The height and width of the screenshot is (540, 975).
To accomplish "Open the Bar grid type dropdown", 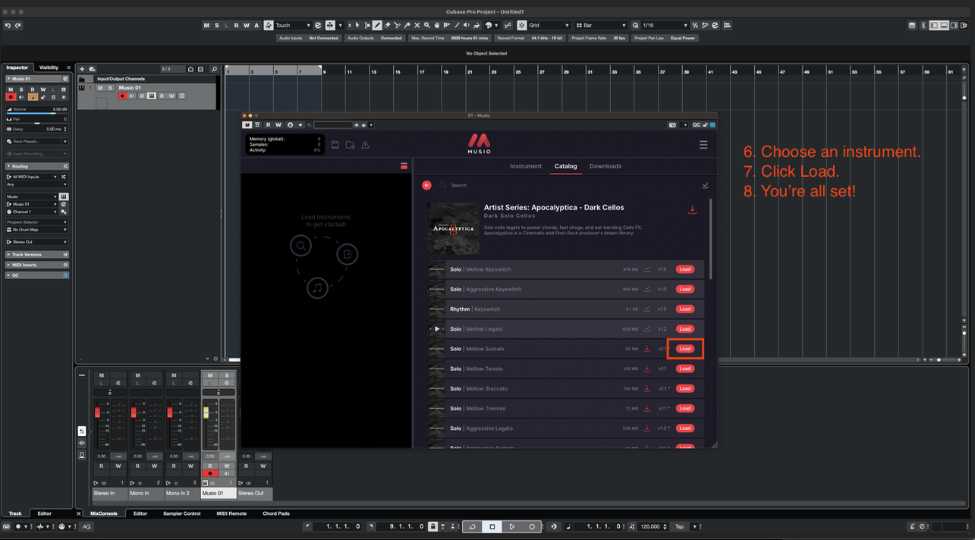I will pyautogui.click(x=601, y=26).
